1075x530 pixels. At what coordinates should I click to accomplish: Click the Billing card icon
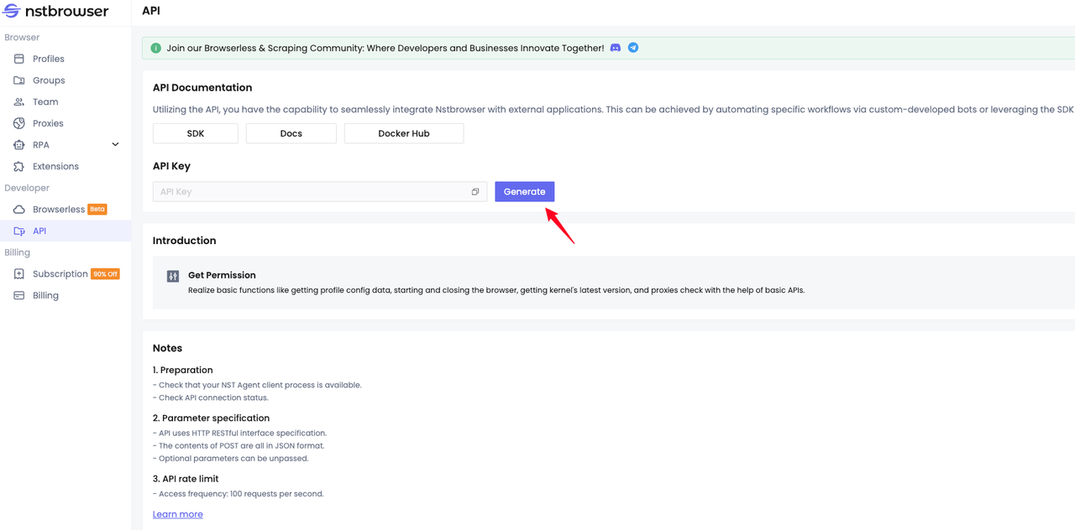[18, 295]
